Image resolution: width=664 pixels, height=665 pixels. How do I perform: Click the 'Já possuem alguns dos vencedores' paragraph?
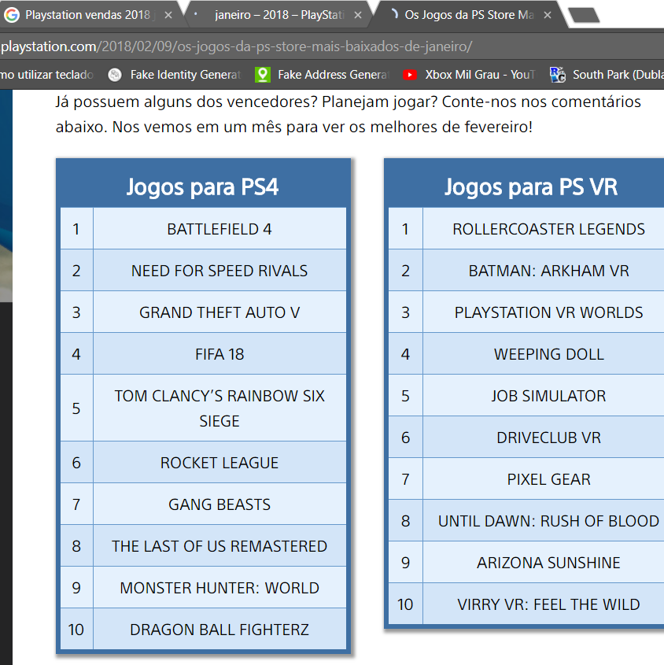click(348, 114)
